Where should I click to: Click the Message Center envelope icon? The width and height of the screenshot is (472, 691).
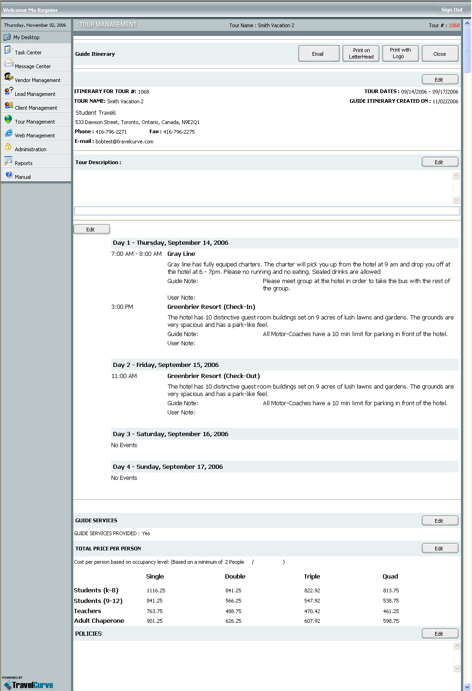(8, 63)
